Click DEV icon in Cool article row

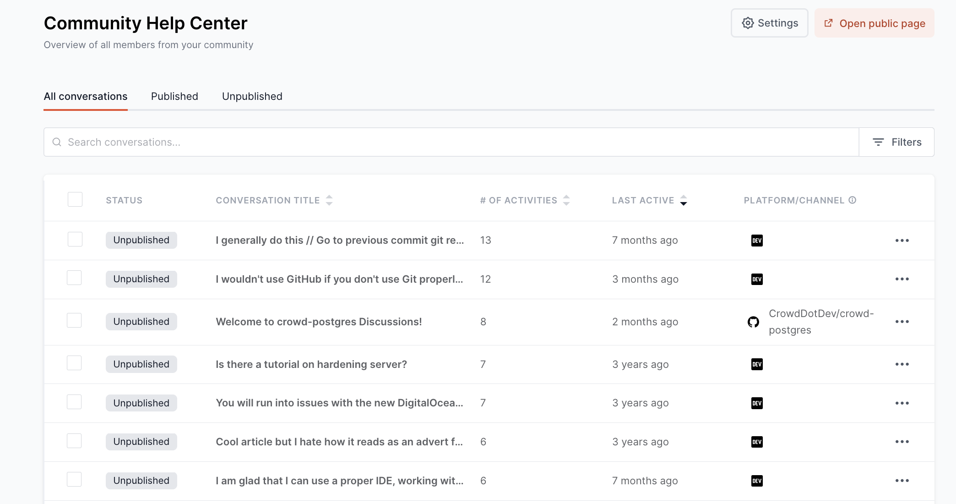(x=757, y=442)
